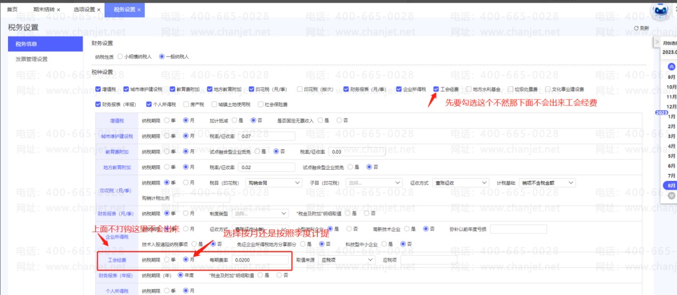Open the 税目（印花税）购销合同 dropdown
677x295 pixels.
tap(275, 182)
